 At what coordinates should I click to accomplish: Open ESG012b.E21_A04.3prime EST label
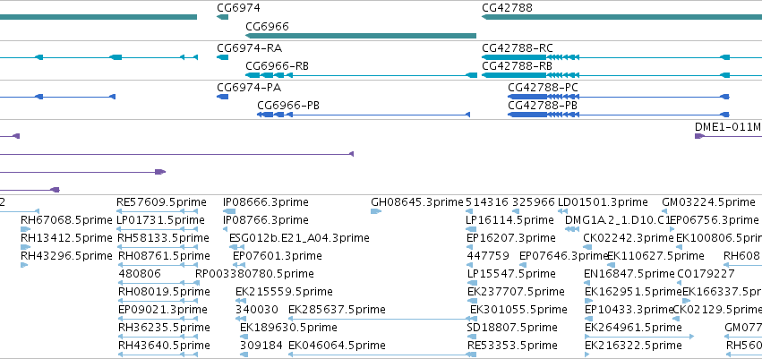pyautogui.click(x=299, y=238)
